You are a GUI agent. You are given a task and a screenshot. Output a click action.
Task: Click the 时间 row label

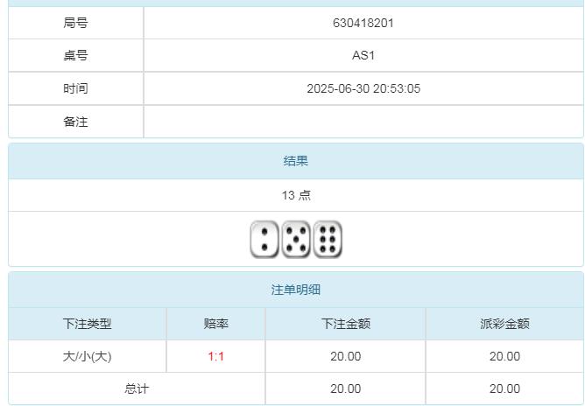pyautogui.click(x=76, y=88)
